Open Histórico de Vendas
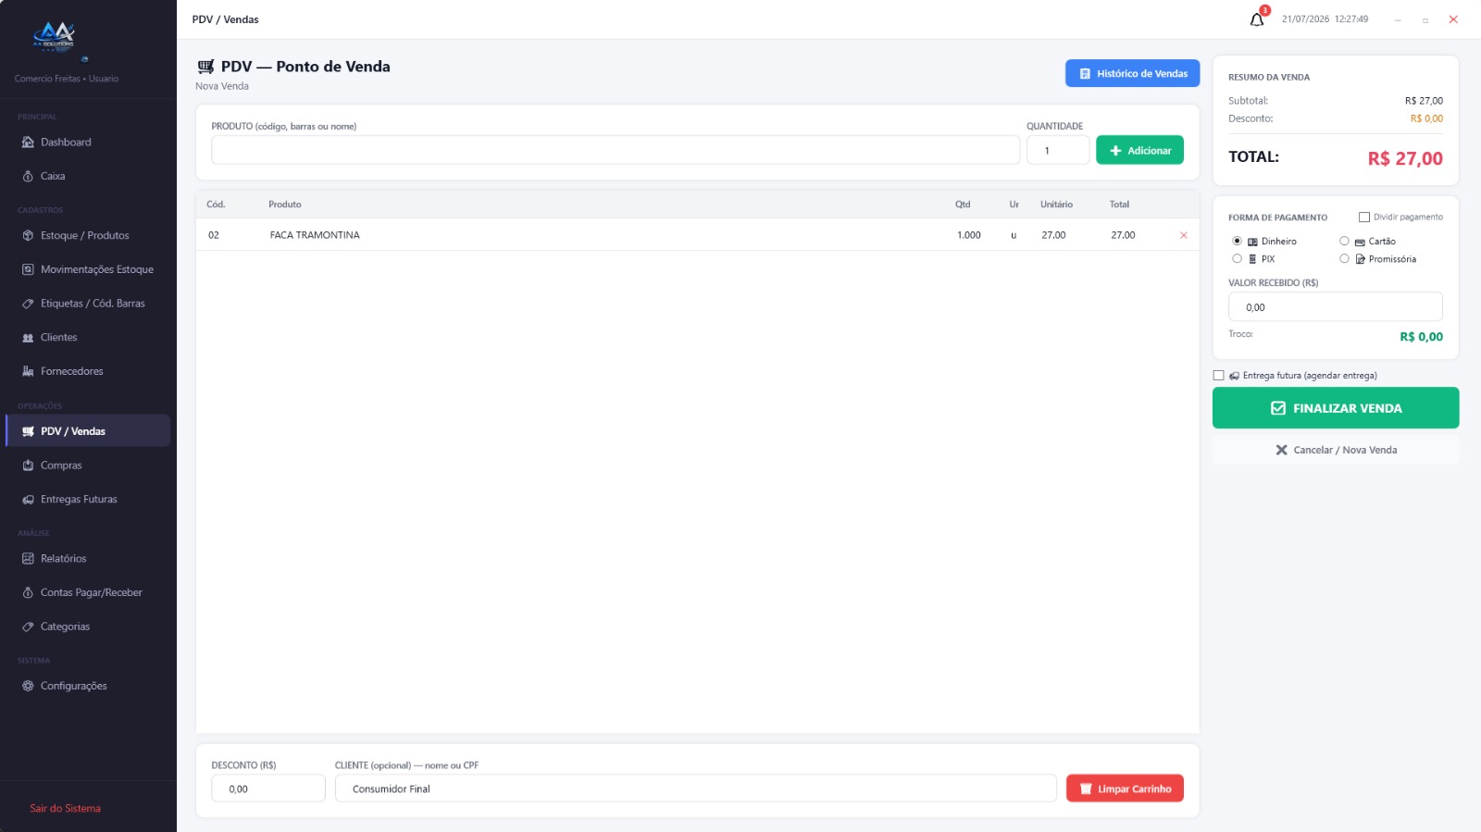The image size is (1481, 832). click(1132, 73)
